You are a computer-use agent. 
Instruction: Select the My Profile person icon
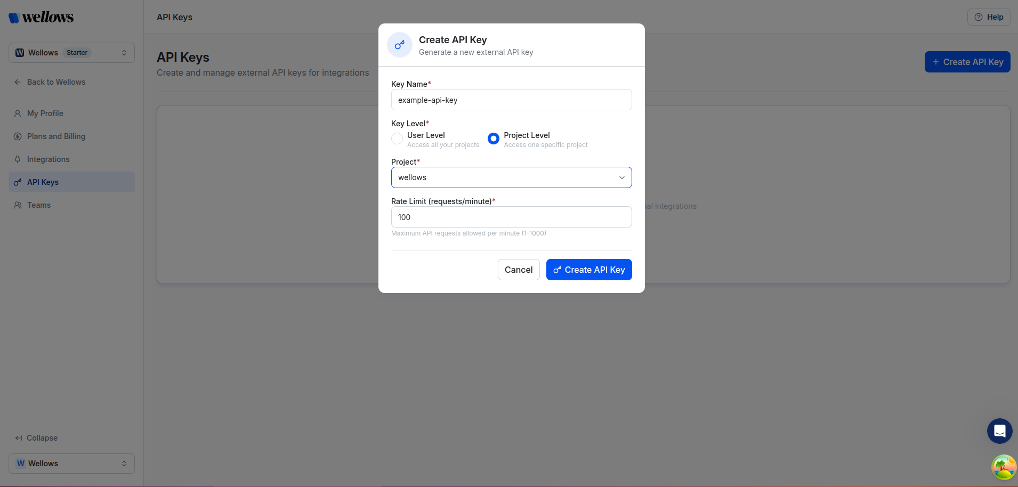18,113
